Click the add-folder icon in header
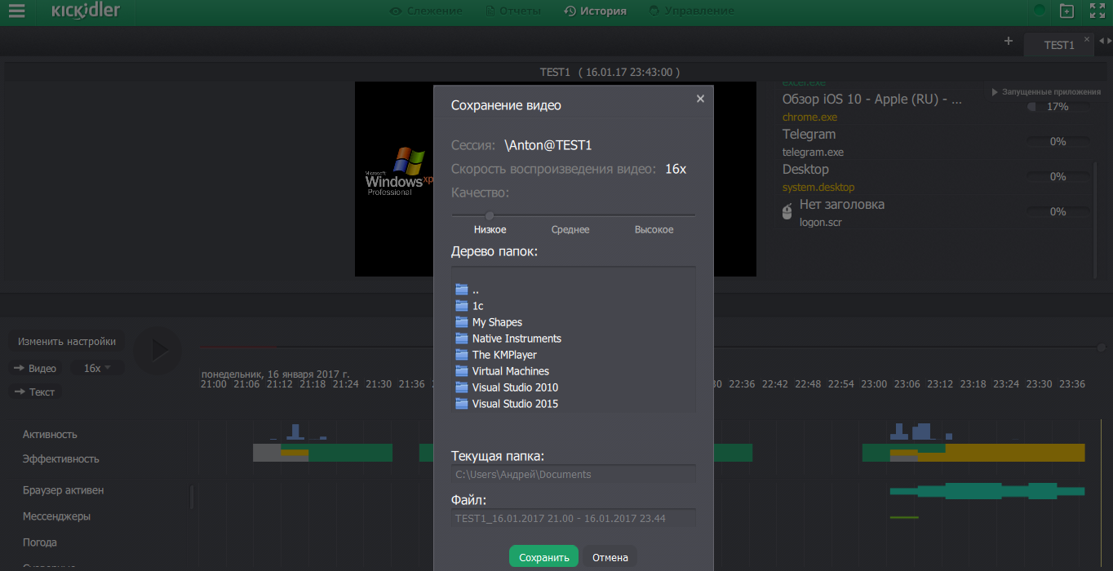The height and width of the screenshot is (571, 1113). point(1066,11)
